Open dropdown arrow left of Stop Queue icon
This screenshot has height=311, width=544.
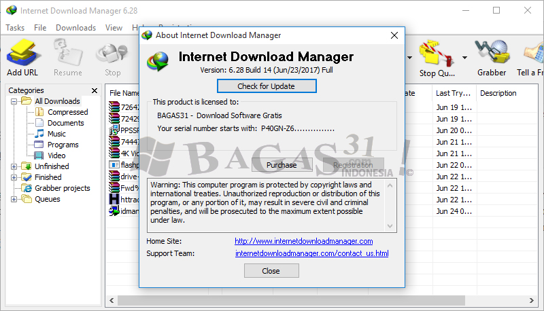tap(410, 58)
